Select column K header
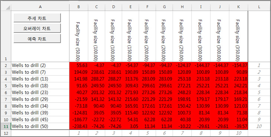Screen dimensions: 271x137 coord(238,7)
